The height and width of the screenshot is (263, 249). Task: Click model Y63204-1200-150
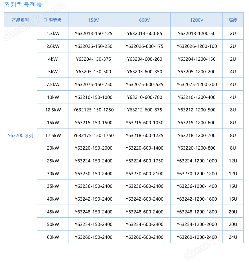(x=197, y=59)
